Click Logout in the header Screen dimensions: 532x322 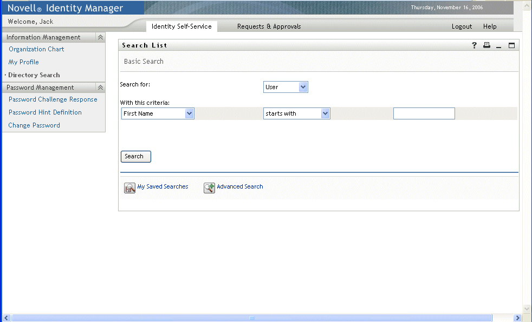point(462,26)
